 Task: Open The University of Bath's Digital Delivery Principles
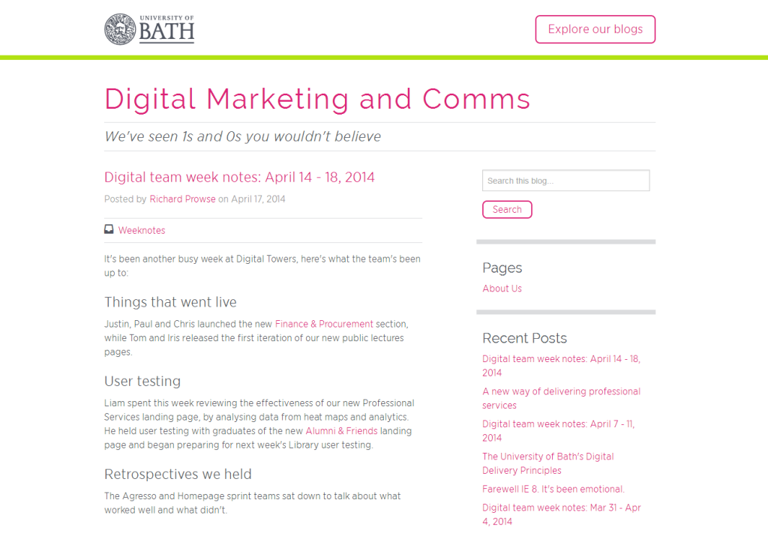pos(548,463)
